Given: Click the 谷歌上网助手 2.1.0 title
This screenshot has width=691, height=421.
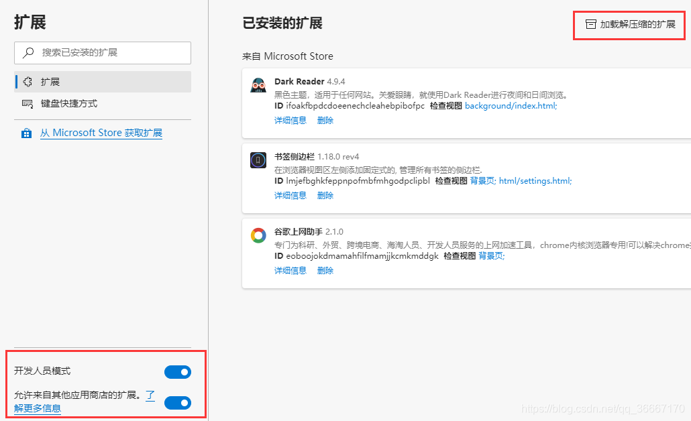Looking at the screenshot, I should click(x=309, y=232).
